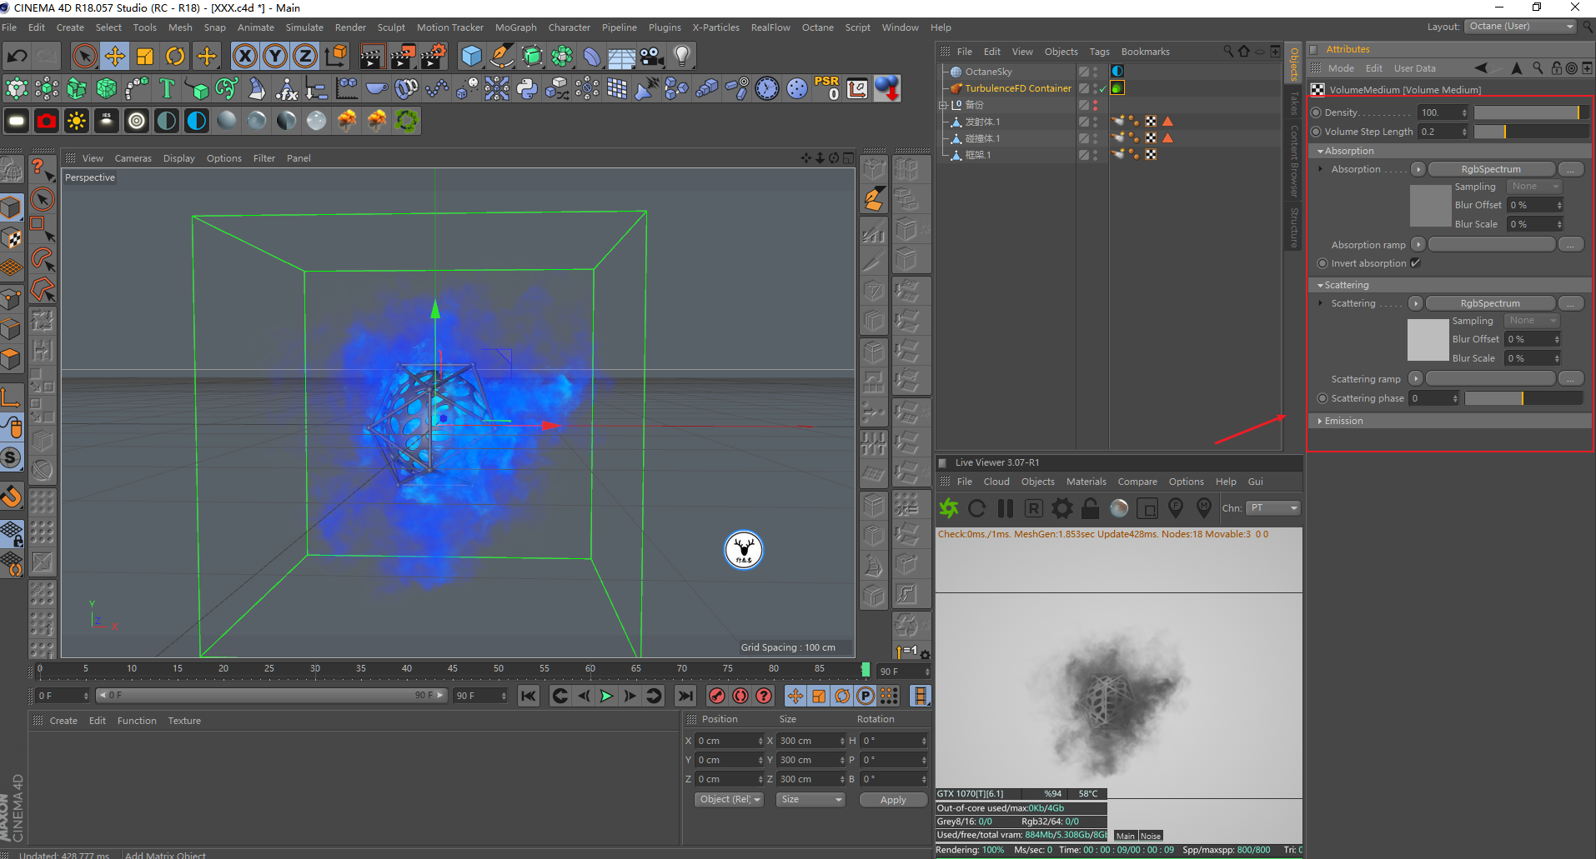Add a Cube primitive object
The width and height of the screenshot is (1596, 859).
[x=471, y=57]
